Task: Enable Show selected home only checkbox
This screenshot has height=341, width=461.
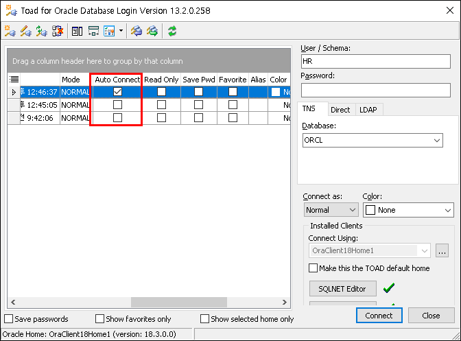Action: coord(204,319)
